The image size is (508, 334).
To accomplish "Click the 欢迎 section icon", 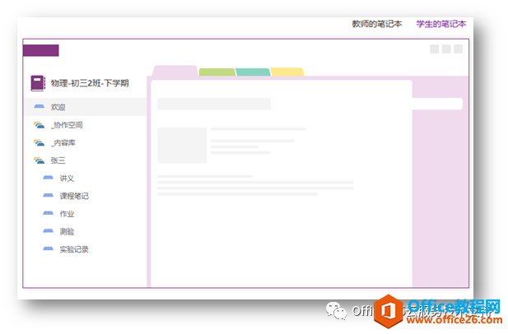I will click(40, 106).
